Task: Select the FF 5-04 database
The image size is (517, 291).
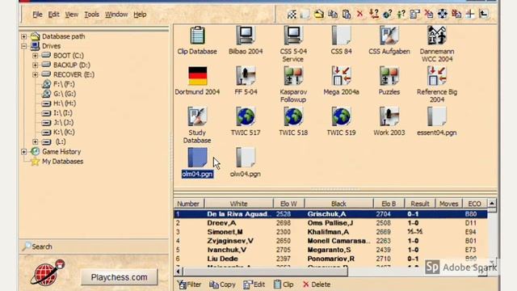Action: point(246,76)
